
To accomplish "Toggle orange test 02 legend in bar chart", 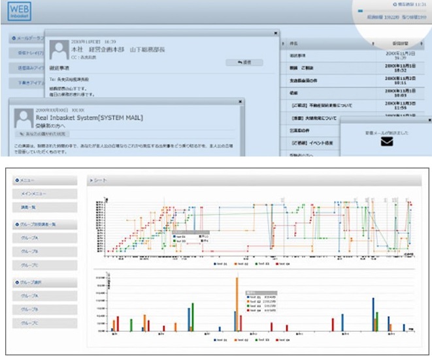I will [x=241, y=340].
